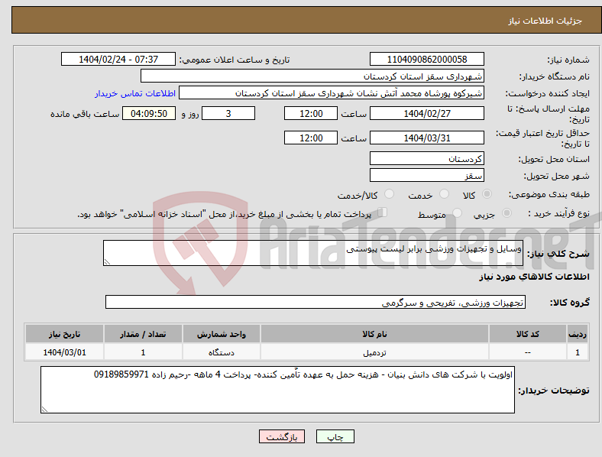Open the اطلاعات تماس خریدار link
The height and width of the screenshot is (457, 602).
pos(135,93)
